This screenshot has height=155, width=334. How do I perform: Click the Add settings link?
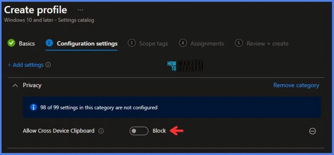pyautogui.click(x=26, y=65)
